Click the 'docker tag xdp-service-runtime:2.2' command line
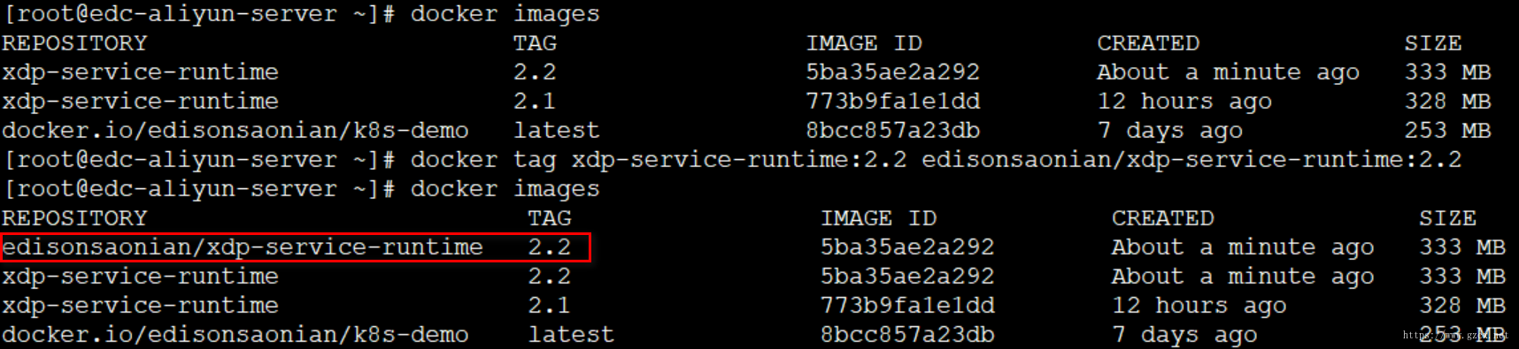Screen dimensions: 1519x349 (x=733, y=160)
